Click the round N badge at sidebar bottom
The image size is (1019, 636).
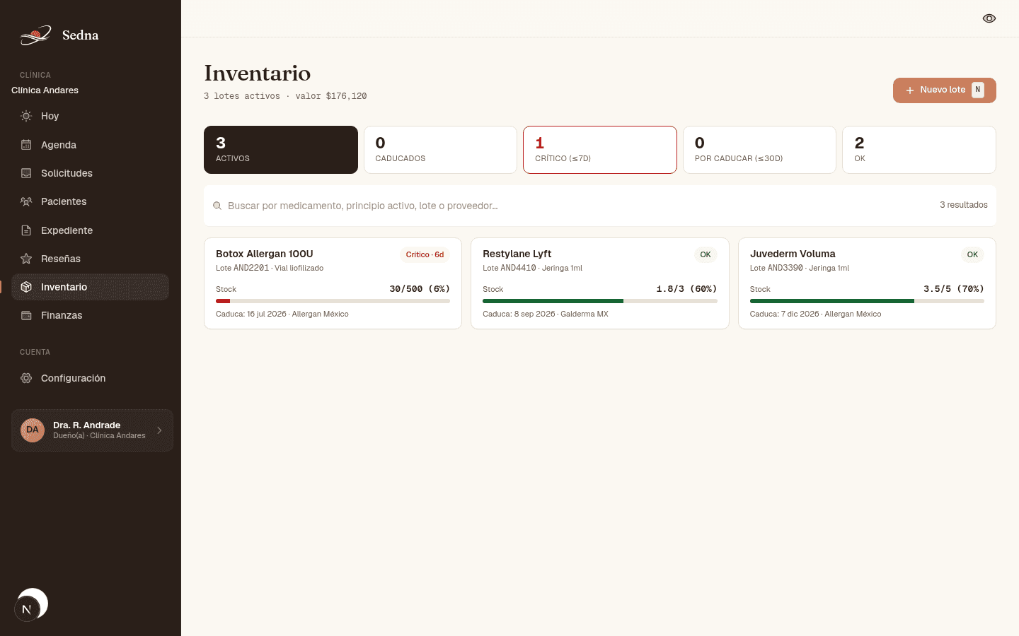[x=27, y=609]
